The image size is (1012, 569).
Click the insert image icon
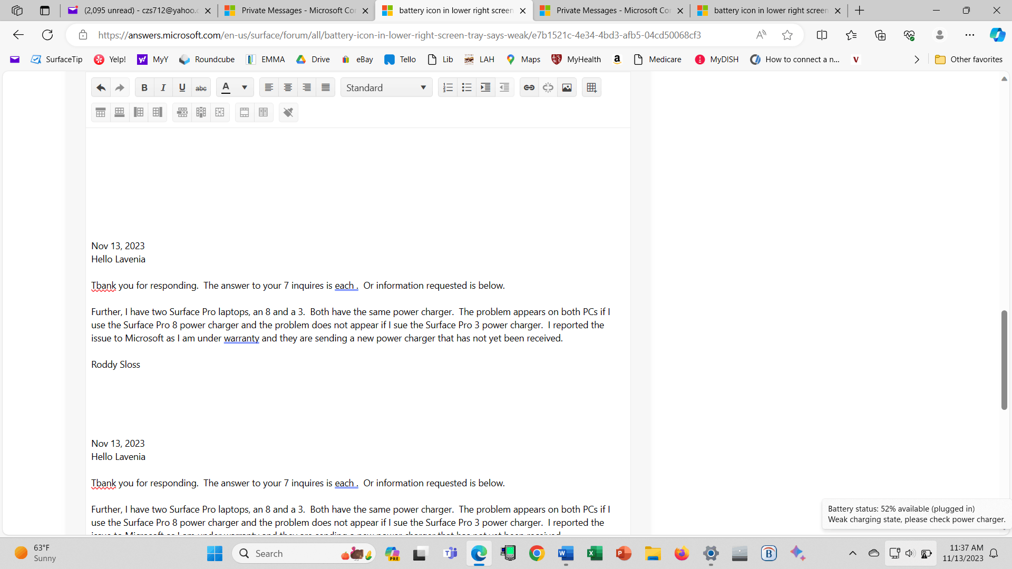click(567, 87)
